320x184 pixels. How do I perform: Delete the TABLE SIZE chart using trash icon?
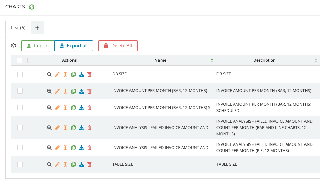pos(89,164)
